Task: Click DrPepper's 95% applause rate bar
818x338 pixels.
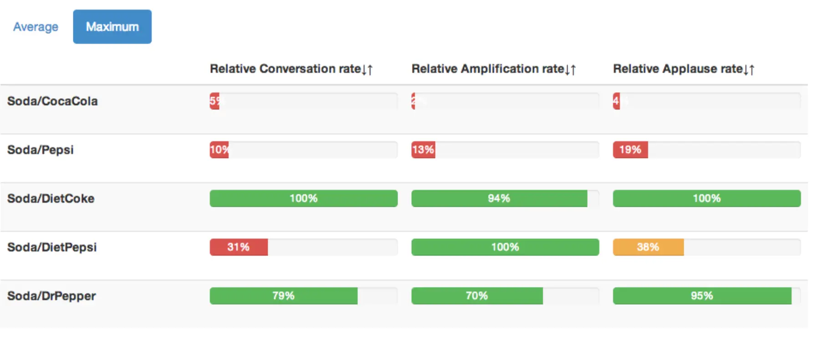Action: (x=702, y=296)
